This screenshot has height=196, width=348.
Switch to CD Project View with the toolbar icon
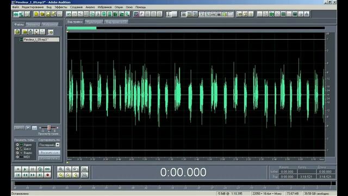pyautogui.click(x=27, y=15)
